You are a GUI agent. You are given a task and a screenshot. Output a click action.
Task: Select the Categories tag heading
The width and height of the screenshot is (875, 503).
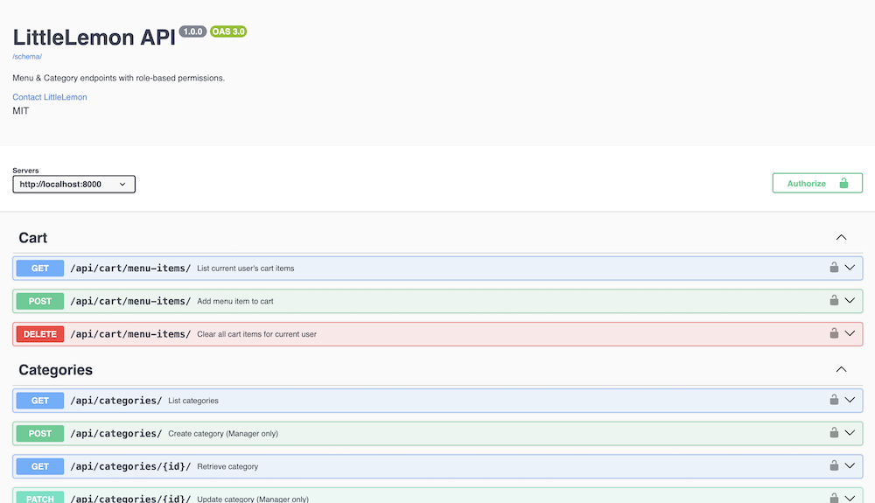[56, 370]
